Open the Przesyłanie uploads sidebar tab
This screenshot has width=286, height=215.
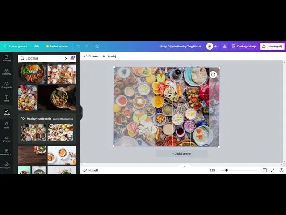(7, 85)
